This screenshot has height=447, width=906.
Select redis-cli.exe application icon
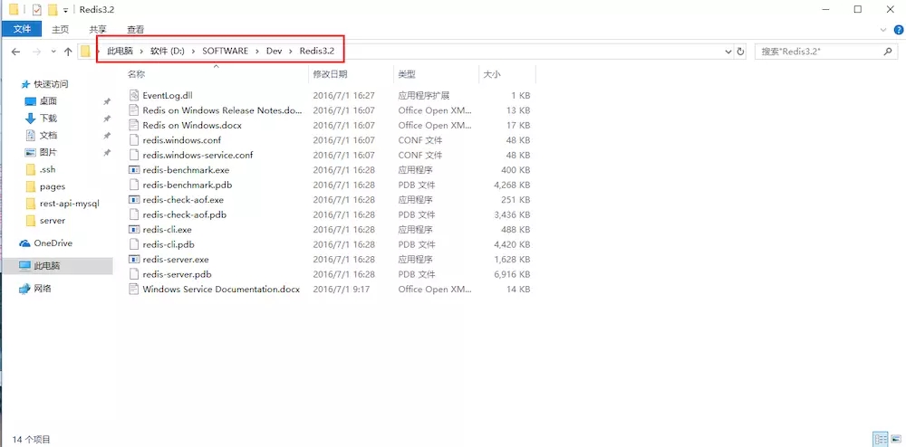click(133, 230)
